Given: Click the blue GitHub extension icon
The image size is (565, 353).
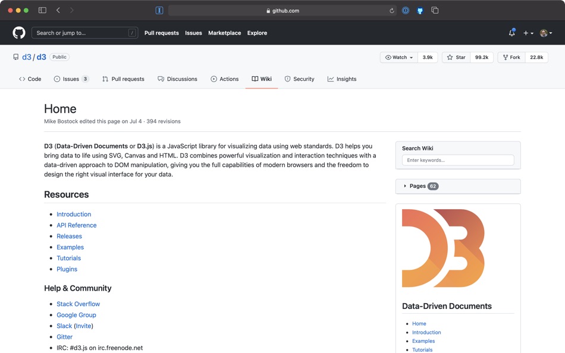Looking at the screenshot, I should [420, 11].
